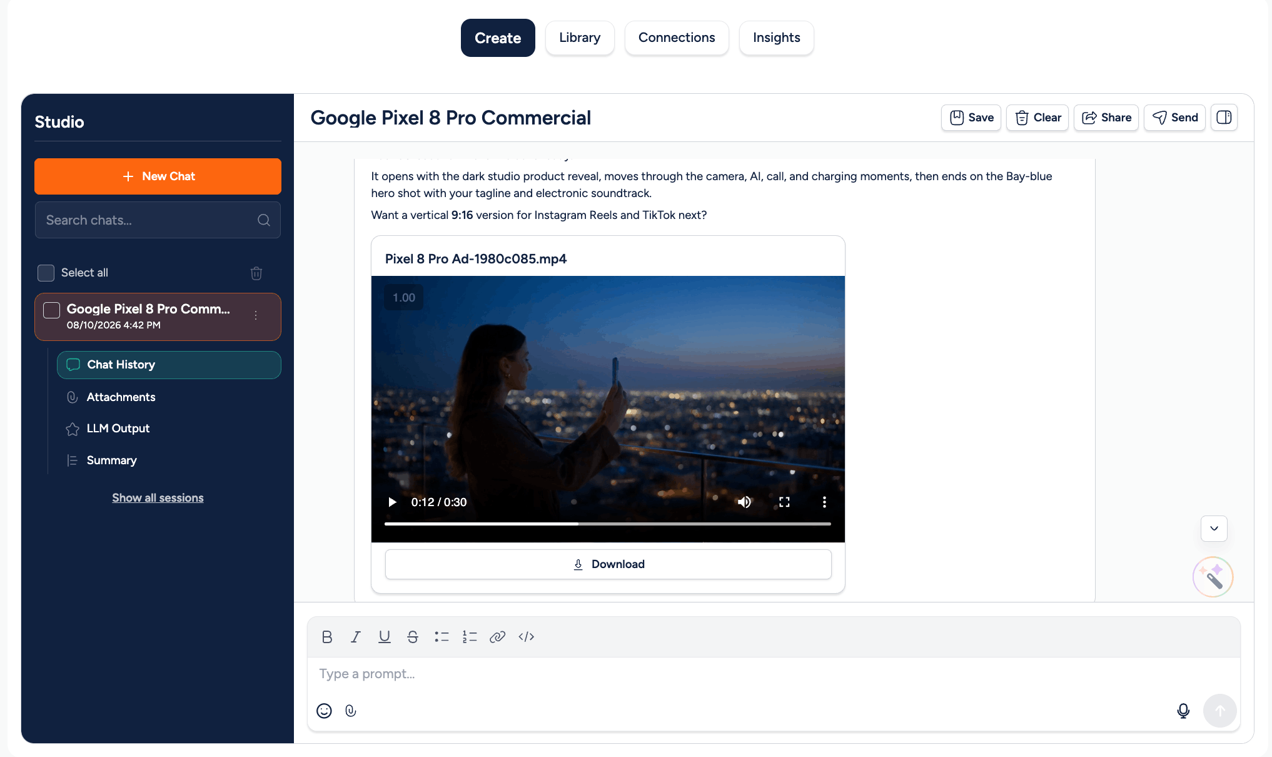Viewport: 1272px width, 757px height.
Task: Open options menu for Google Pixel 8 Pro chat
Action: tap(256, 315)
